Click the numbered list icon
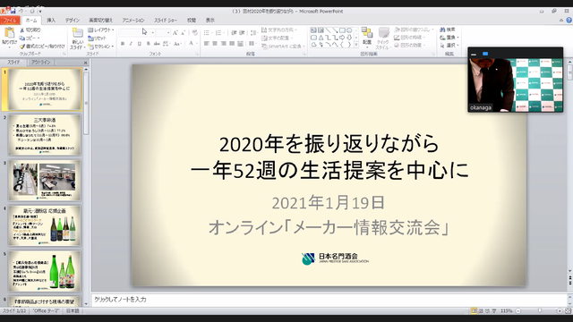The height and width of the screenshot is (322, 573). tap(219, 33)
